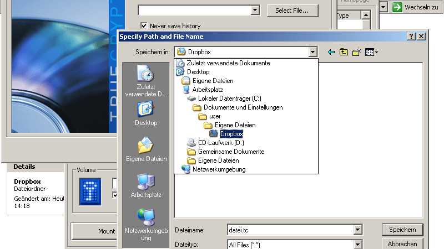Create a new folder icon
444x249 pixels.
coord(357,52)
